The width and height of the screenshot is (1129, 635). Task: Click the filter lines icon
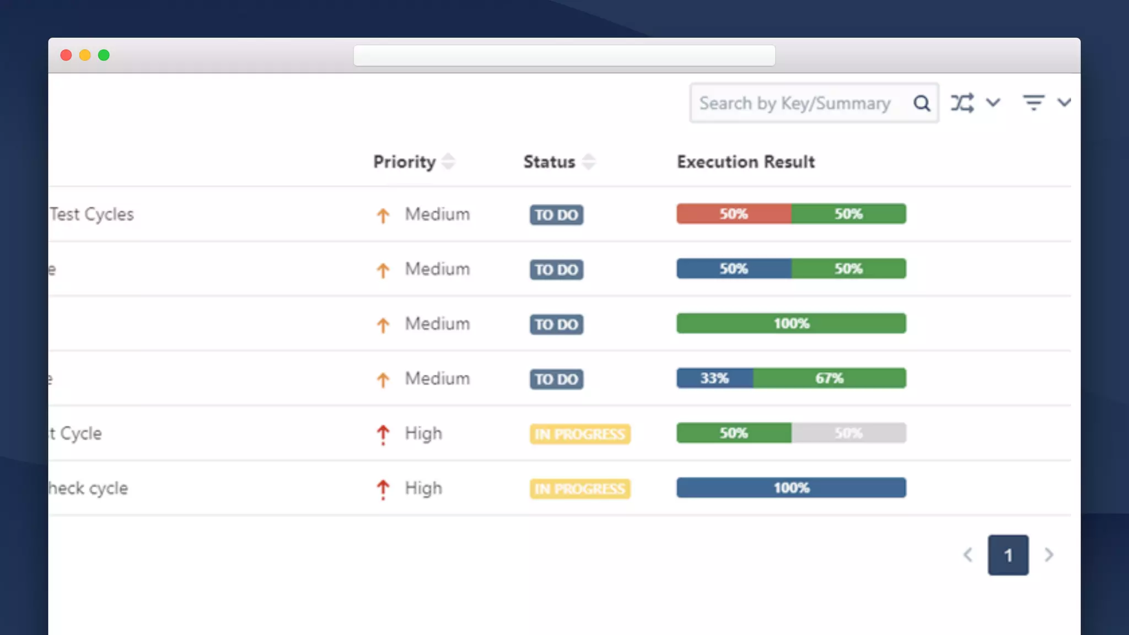tap(1033, 103)
